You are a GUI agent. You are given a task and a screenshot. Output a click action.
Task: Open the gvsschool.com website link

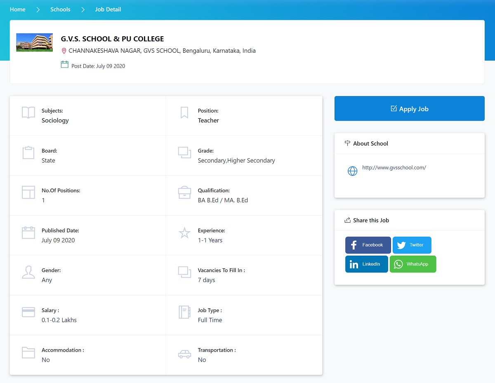click(394, 167)
